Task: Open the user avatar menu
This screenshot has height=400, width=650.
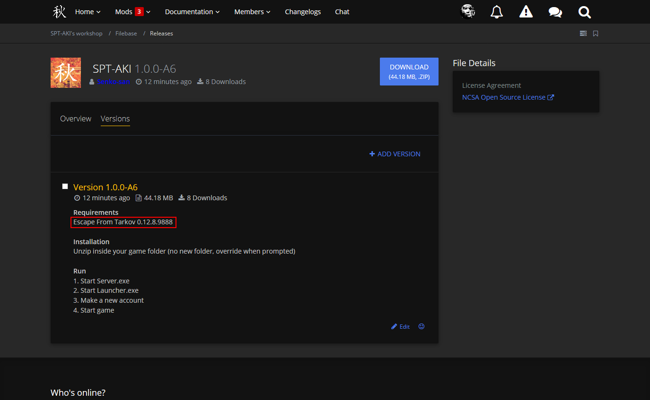Action: point(468,12)
